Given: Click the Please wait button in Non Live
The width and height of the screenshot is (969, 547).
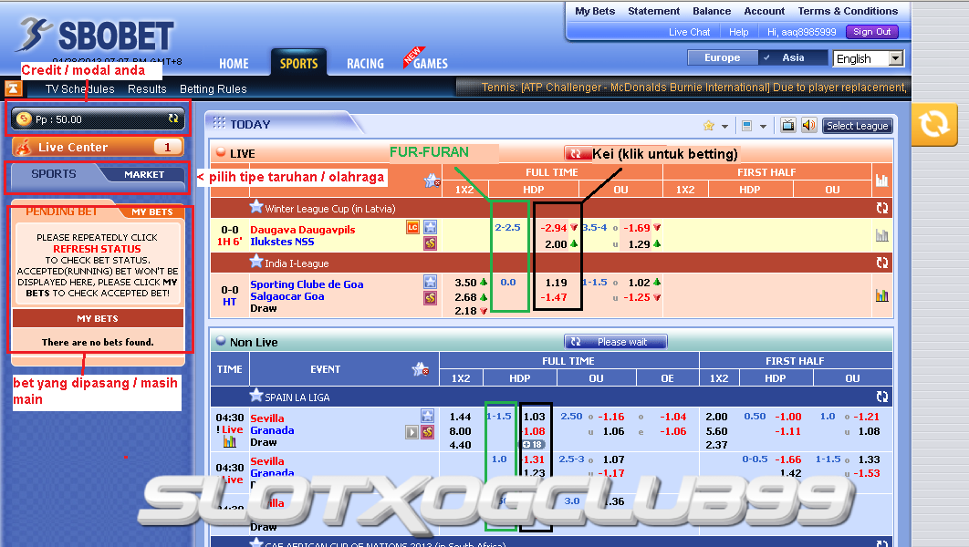Looking at the screenshot, I should (616, 341).
